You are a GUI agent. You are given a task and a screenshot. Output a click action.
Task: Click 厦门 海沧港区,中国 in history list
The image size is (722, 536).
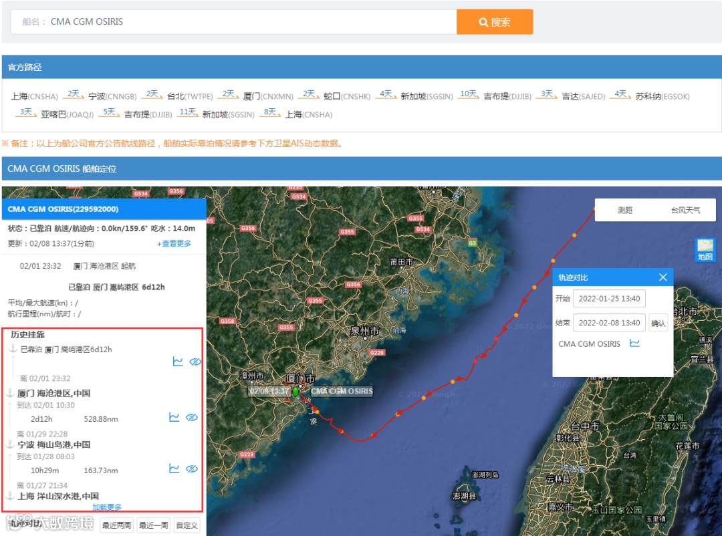(53, 393)
